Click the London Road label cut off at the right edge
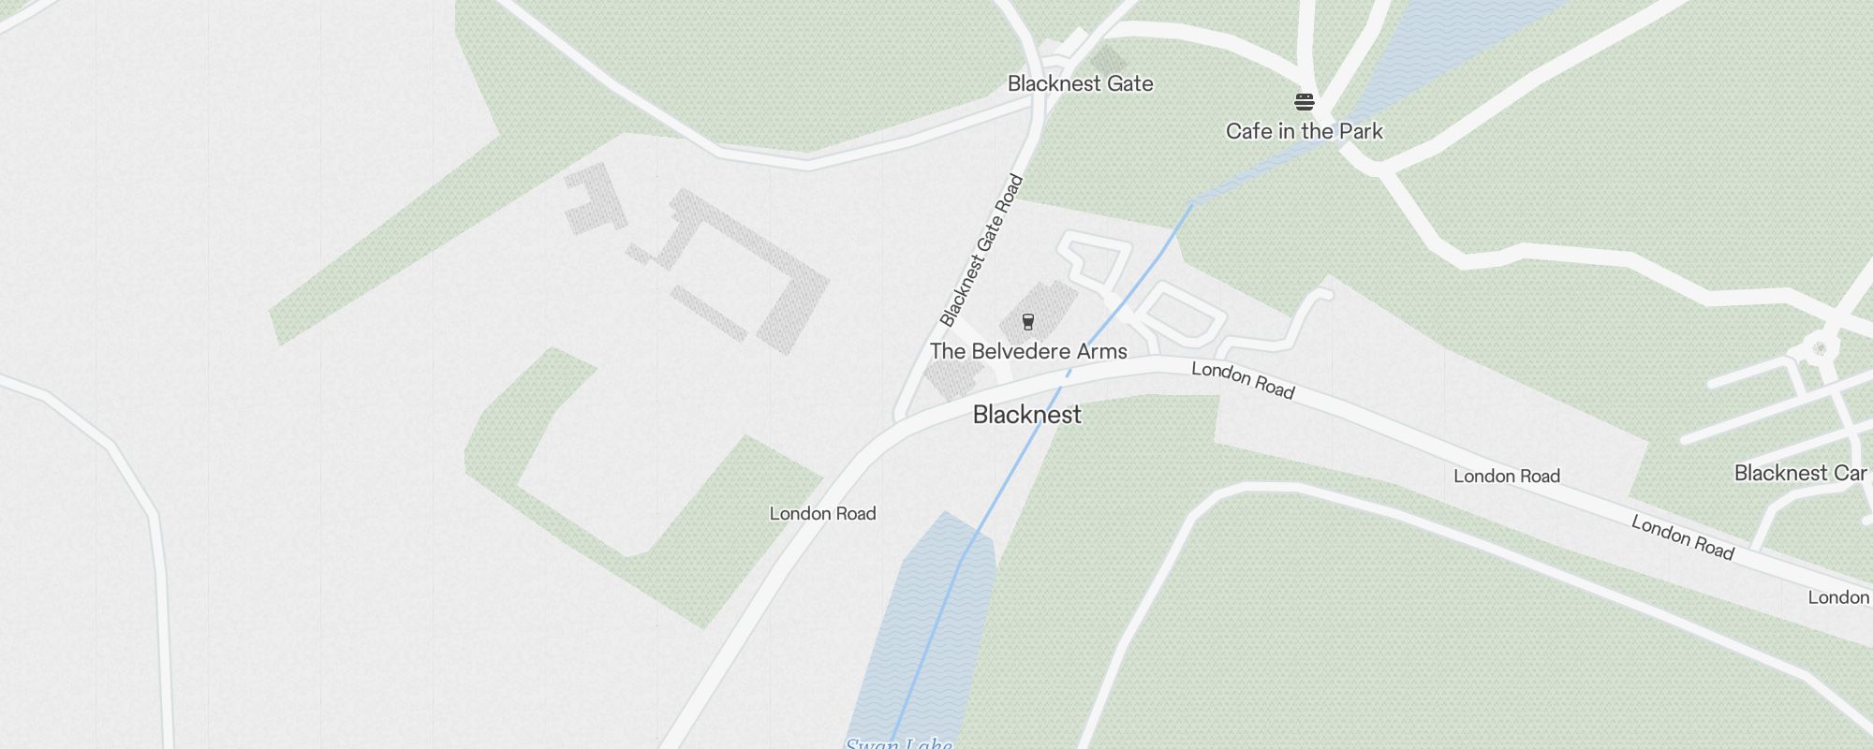Image resolution: width=1873 pixels, height=749 pixels. [x=1838, y=597]
